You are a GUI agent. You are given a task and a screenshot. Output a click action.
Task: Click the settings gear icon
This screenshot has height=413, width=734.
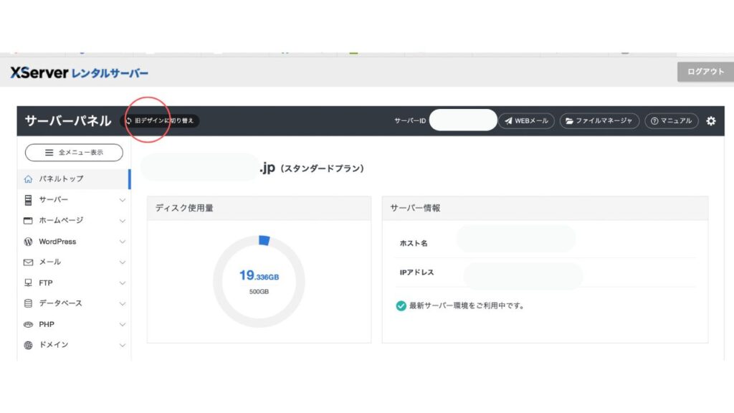710,121
